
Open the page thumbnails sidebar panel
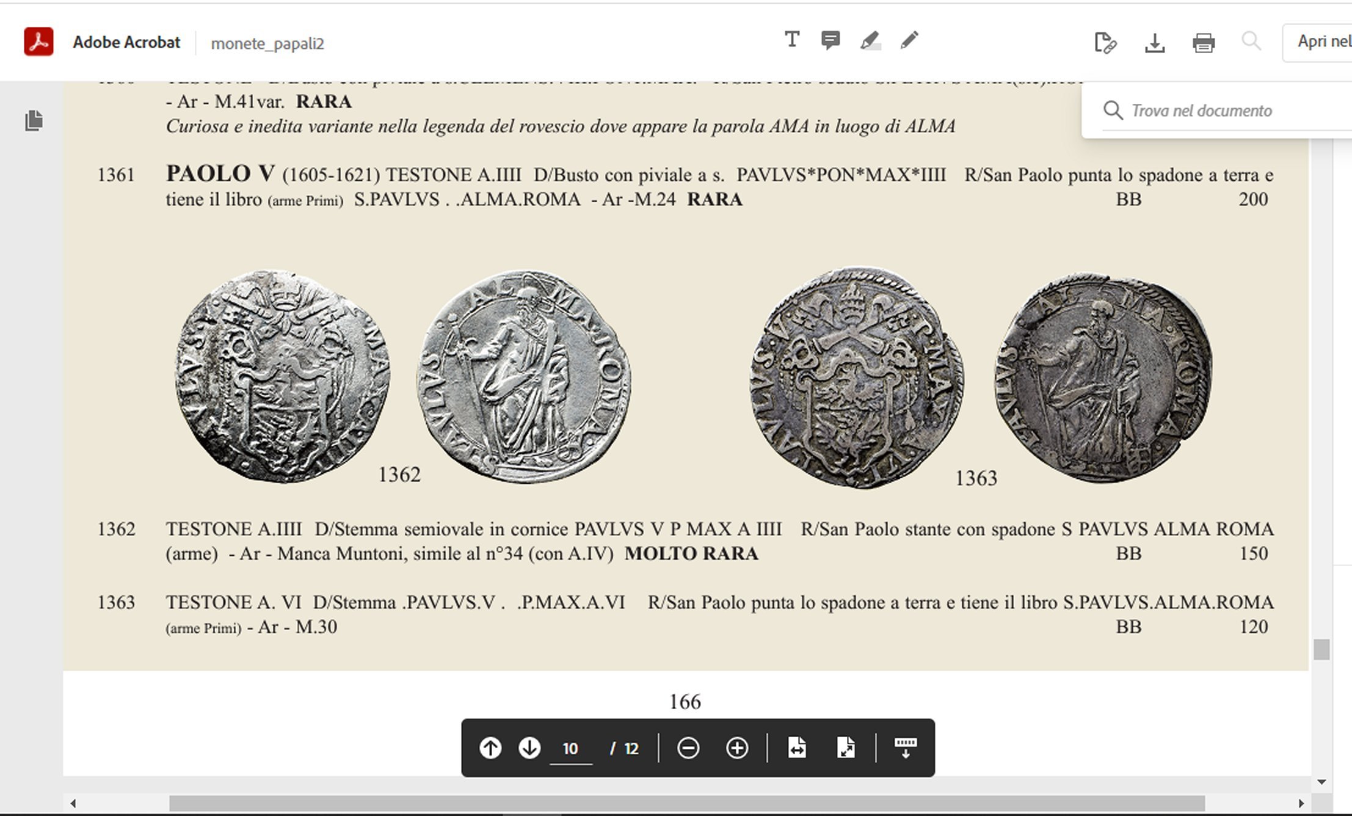click(34, 120)
